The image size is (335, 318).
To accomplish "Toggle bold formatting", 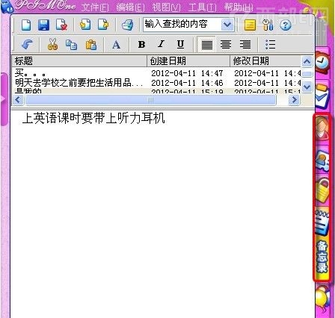I will (x=141, y=45).
